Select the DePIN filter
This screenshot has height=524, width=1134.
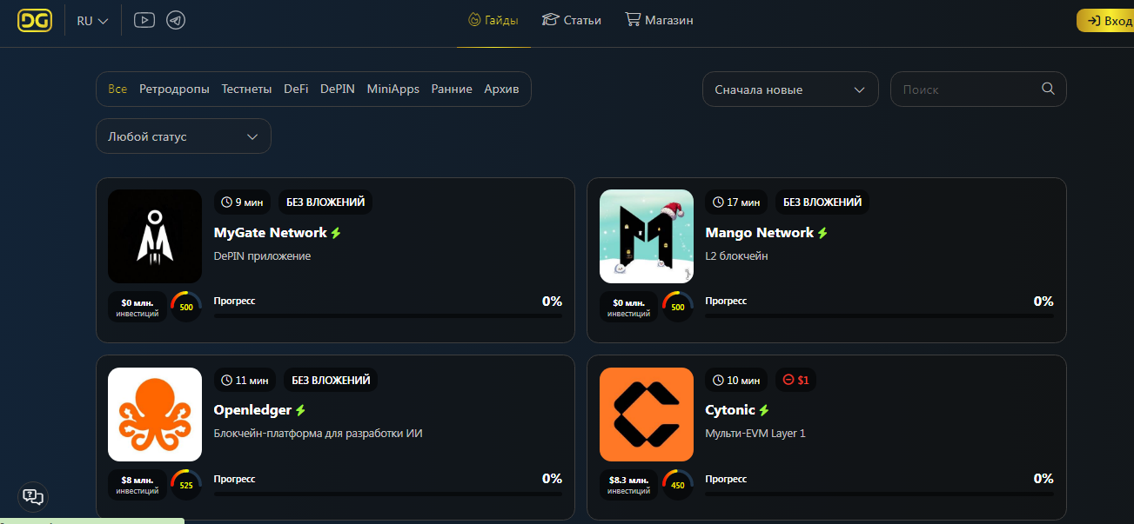coord(338,89)
